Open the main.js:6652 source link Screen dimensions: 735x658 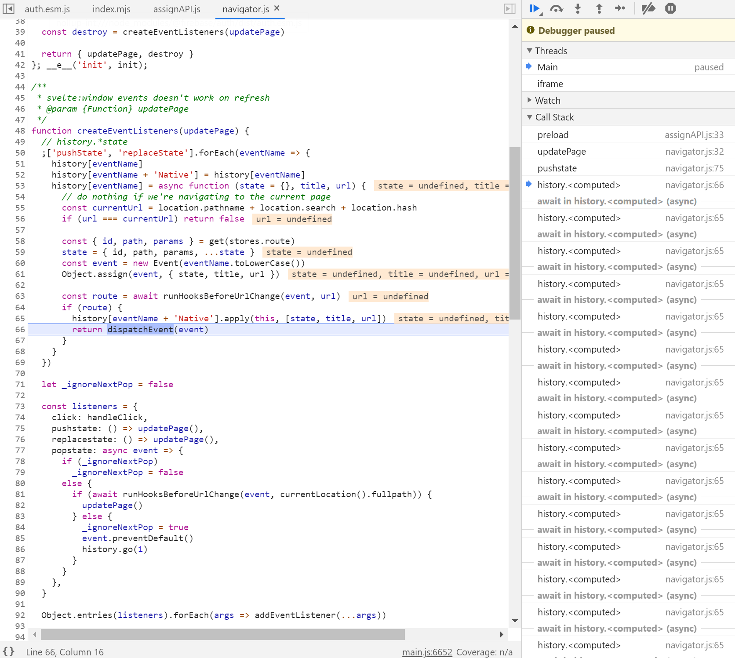(x=427, y=652)
